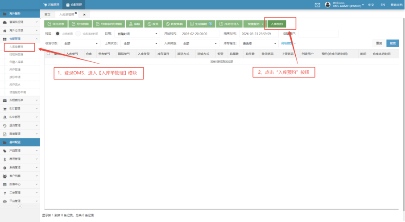Collapse sidebar with bottom arrow icon
The height and width of the screenshot is (222, 405).
click(x=20, y=206)
